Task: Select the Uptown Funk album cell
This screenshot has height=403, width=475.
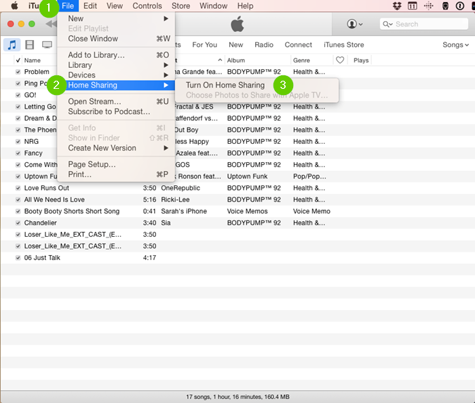Action: [247, 176]
